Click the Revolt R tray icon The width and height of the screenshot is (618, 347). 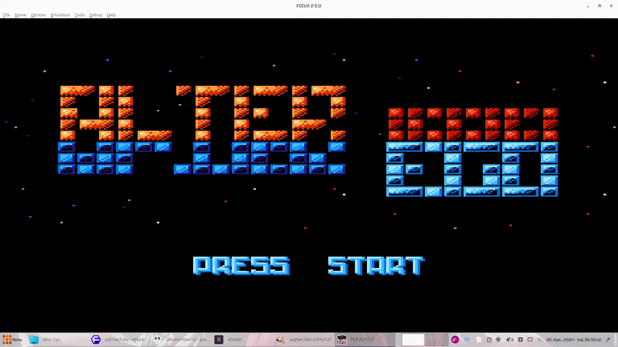(x=478, y=340)
